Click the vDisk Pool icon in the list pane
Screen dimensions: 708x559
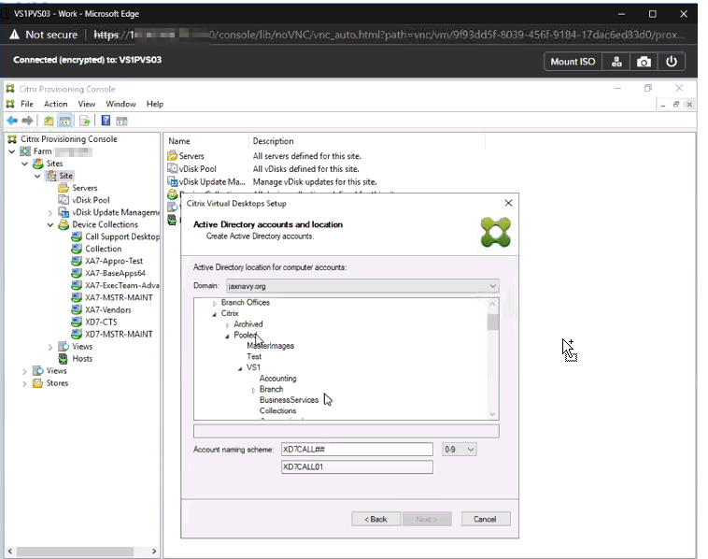coord(172,168)
